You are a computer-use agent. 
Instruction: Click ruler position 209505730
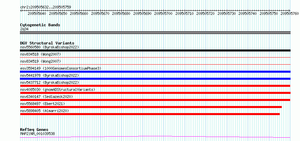click(227, 13)
